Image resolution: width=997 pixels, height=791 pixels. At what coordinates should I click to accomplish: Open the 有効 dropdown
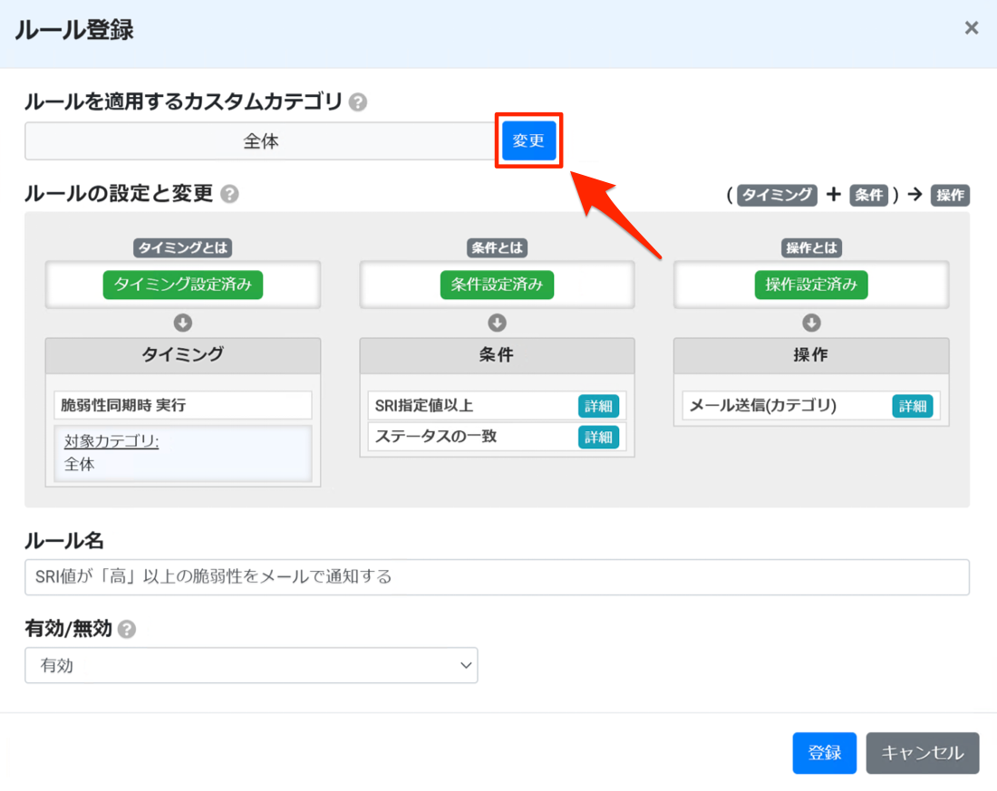[x=251, y=665]
